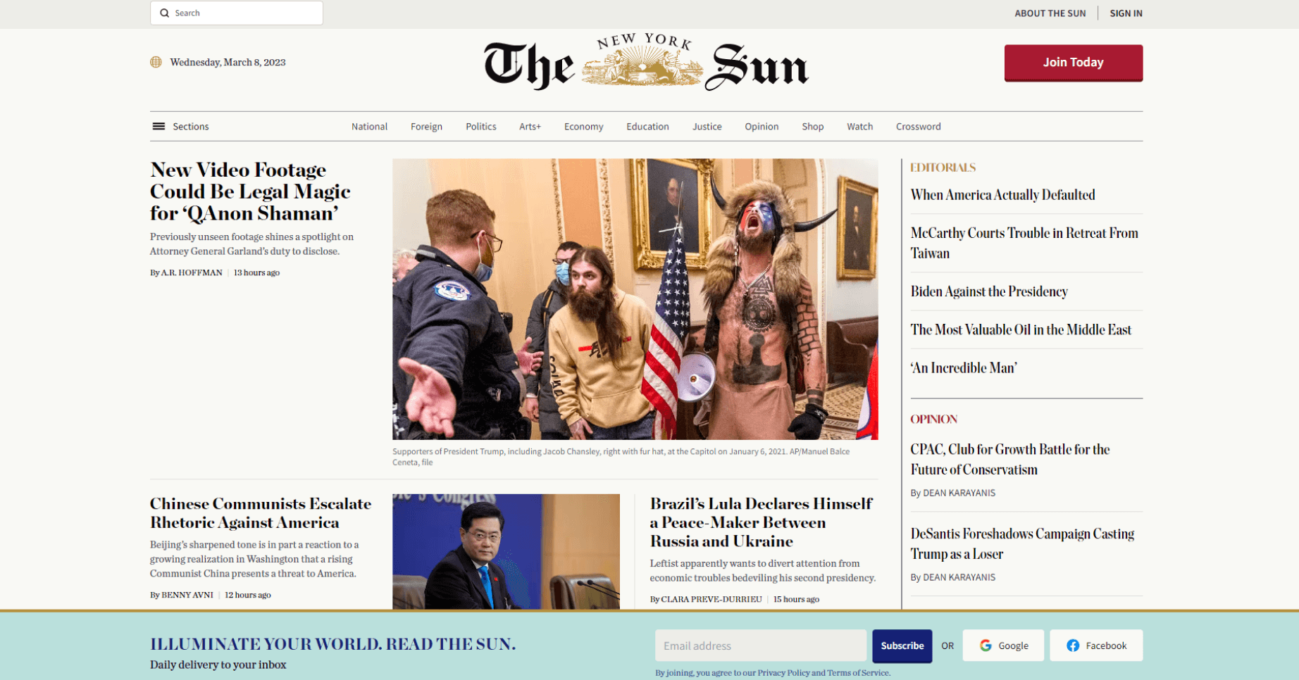Read the 'QAnon Shaman' video footage headline
1299x680 pixels.
[250, 191]
